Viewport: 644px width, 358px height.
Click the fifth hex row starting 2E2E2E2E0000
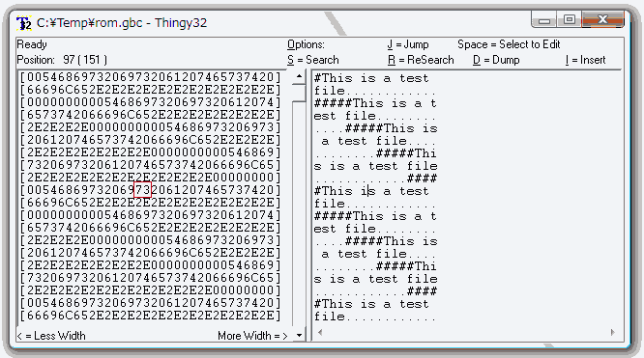[150, 127]
